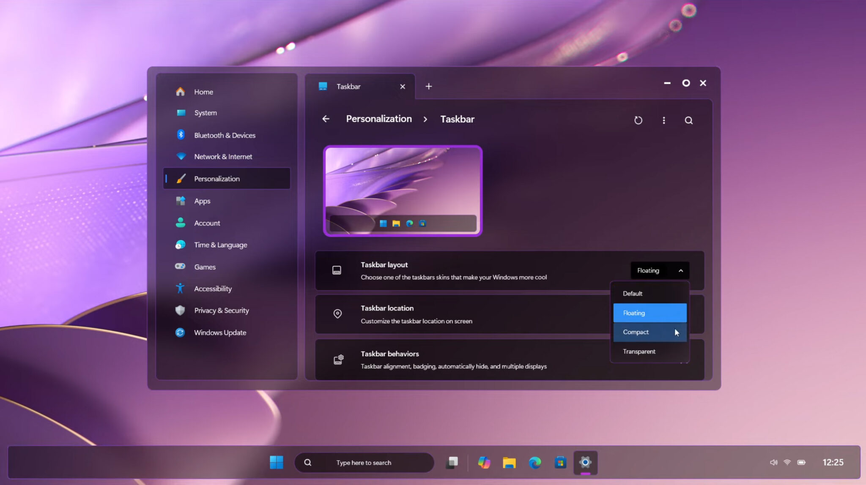
Task: Click the volume icon in the system tray
Action: (x=773, y=462)
